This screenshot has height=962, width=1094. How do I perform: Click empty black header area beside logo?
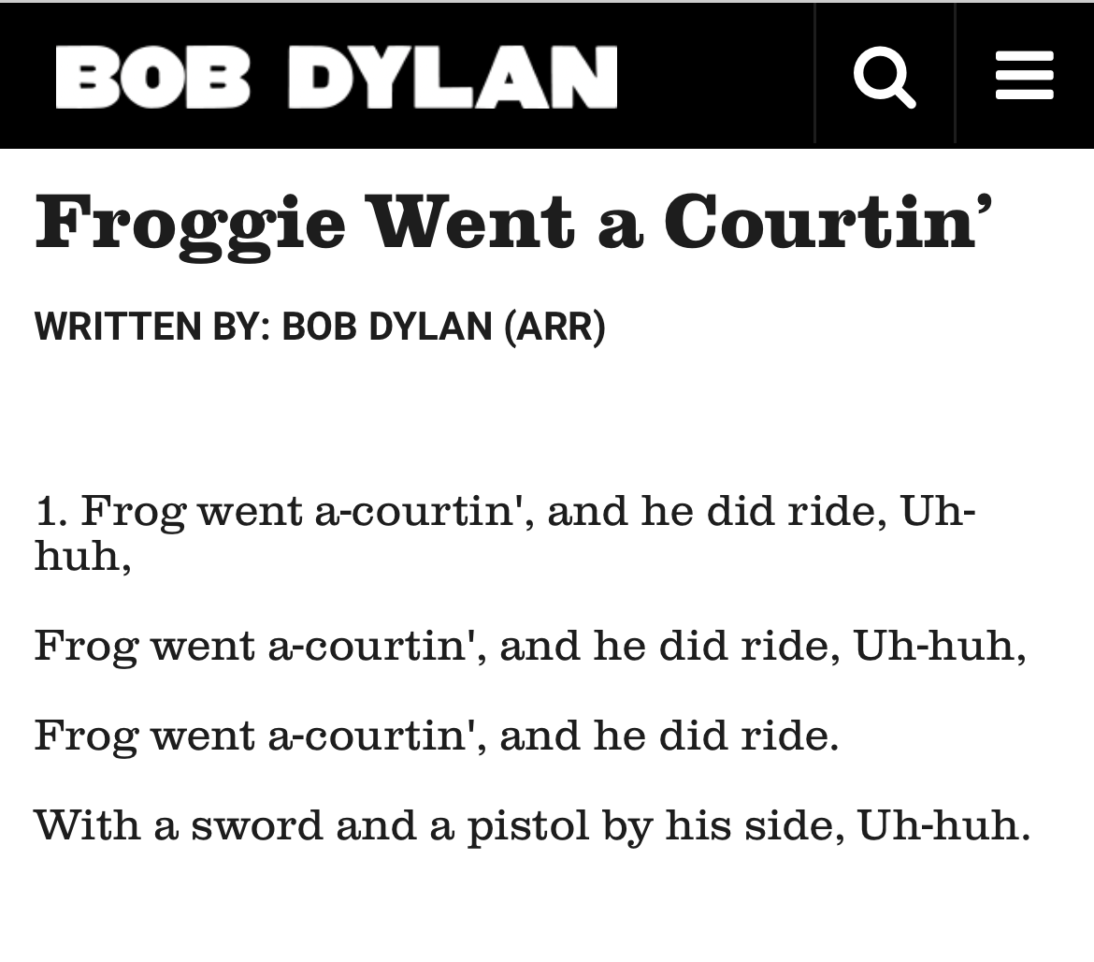(x=715, y=77)
